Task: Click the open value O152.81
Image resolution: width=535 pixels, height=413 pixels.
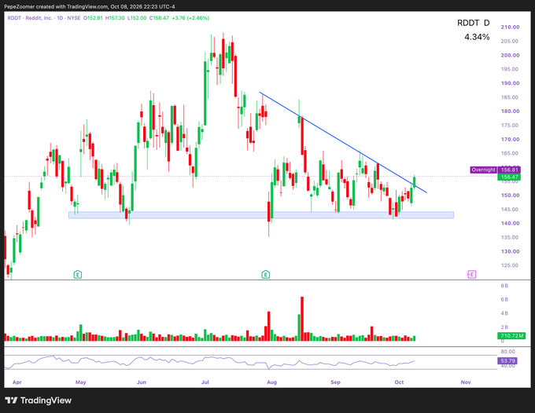Action: (93, 18)
